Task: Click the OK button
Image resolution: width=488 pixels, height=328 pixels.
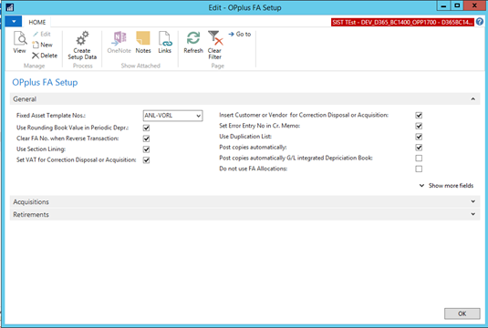Action: coord(462,313)
